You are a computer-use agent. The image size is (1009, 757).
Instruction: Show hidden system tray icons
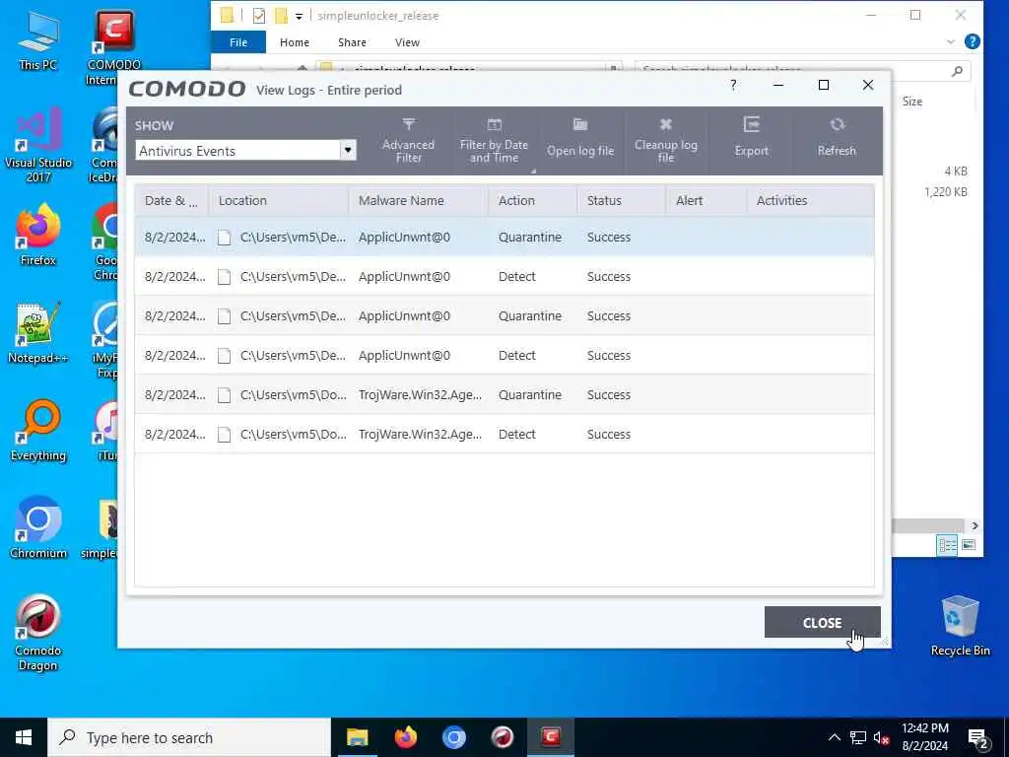(x=834, y=737)
